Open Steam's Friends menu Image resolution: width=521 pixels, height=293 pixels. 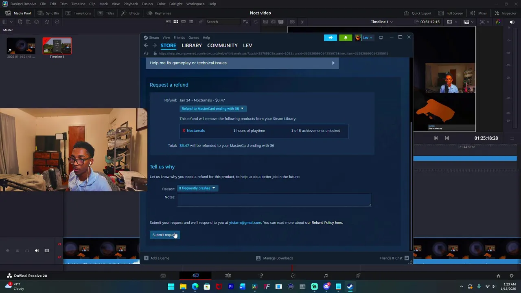pos(179,37)
